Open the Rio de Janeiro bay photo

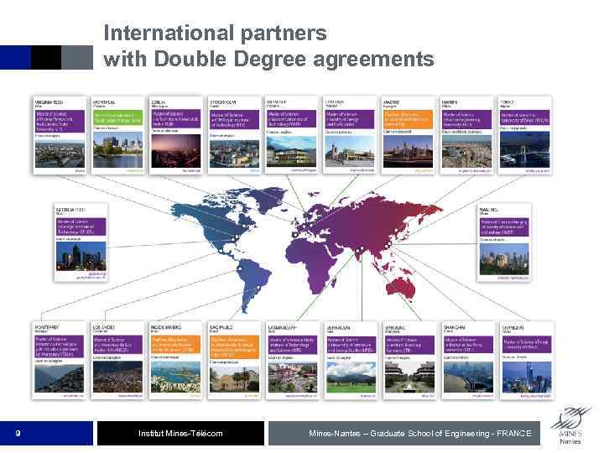[x=176, y=377]
